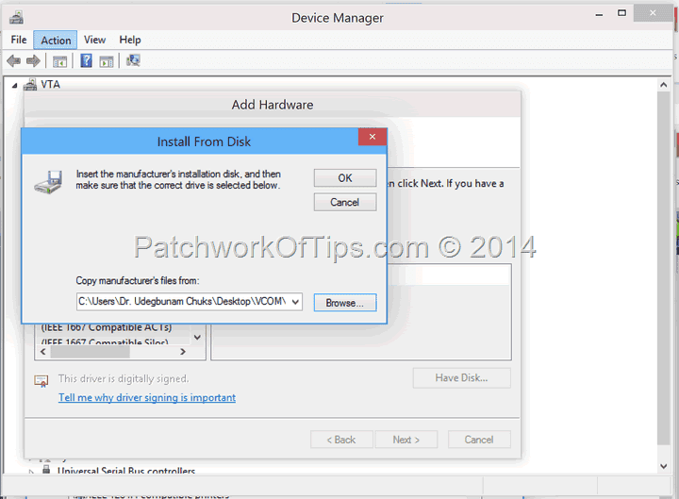Open 'Tell me why driver signing is important'
This screenshot has width=679, height=499.
click(x=147, y=398)
